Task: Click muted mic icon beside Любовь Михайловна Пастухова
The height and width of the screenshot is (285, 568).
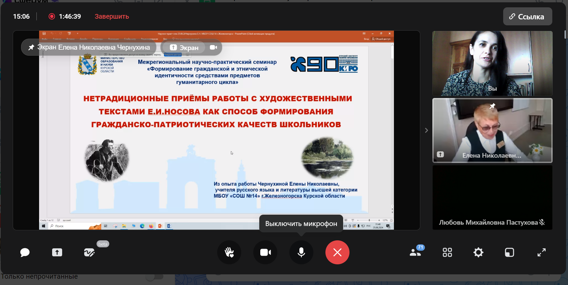Action: click(542, 222)
